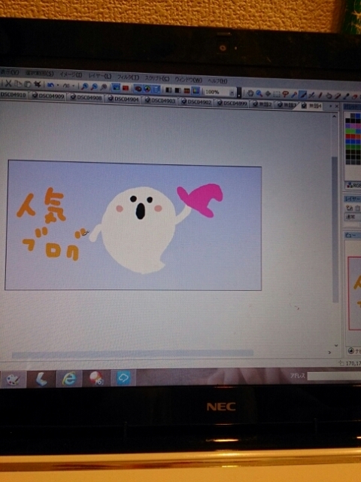Click the taskbar アドレス address input field

pyautogui.click(x=334, y=377)
